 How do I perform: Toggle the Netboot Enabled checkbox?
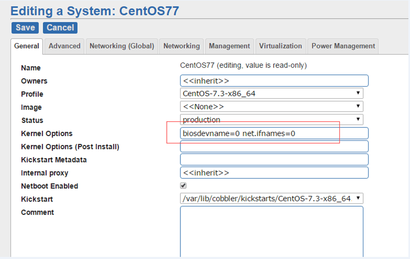184,185
